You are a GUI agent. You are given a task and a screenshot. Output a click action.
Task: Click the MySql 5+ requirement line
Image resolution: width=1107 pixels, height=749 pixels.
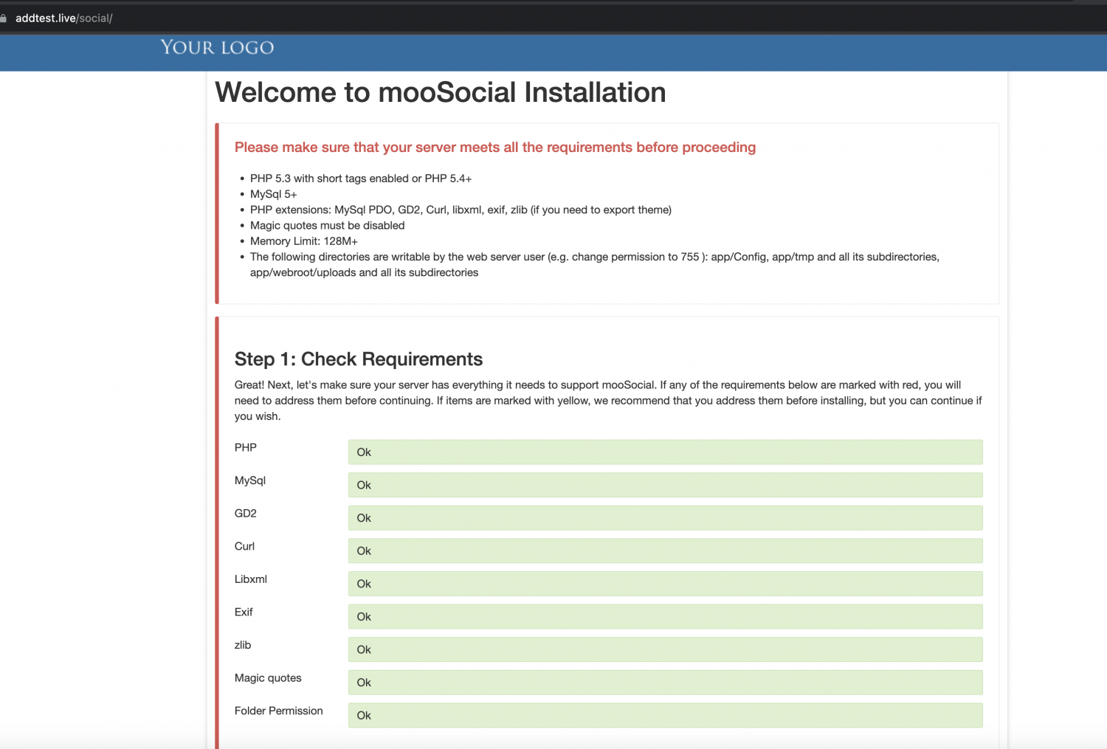click(x=274, y=194)
